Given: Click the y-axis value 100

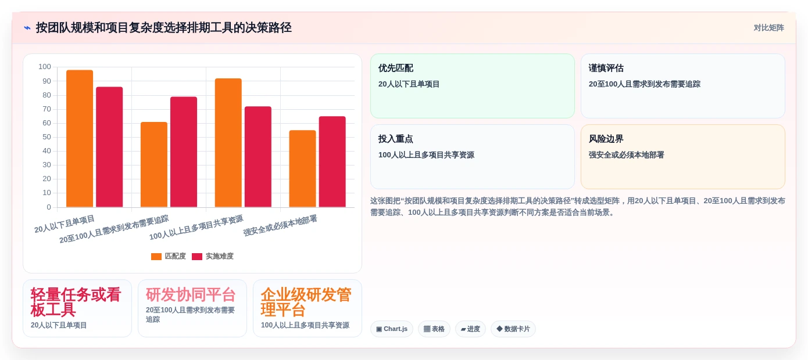Looking at the screenshot, I should coord(45,67).
